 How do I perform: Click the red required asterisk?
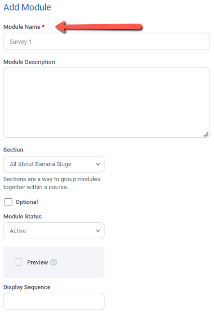[43, 26]
